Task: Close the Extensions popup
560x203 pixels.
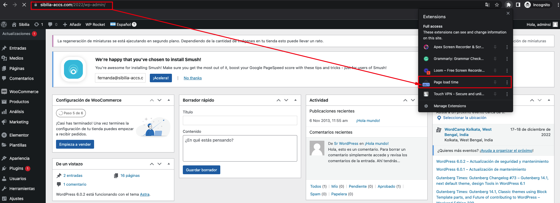Action: pyautogui.click(x=508, y=13)
